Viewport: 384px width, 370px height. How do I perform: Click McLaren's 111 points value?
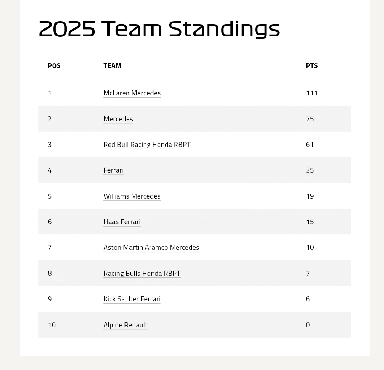pyautogui.click(x=312, y=93)
